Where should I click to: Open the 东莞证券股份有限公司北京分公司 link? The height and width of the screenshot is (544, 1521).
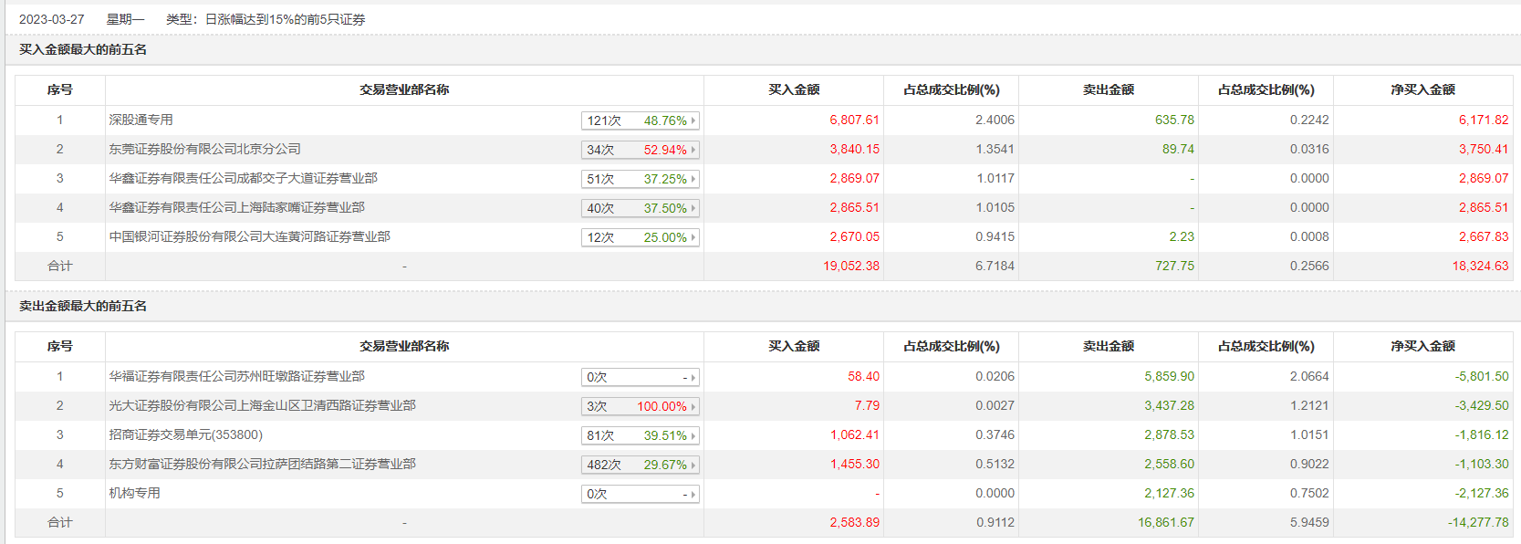[x=204, y=149]
